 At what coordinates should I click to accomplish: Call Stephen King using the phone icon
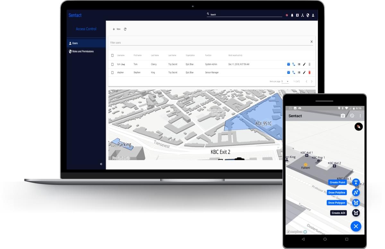tap(294, 72)
